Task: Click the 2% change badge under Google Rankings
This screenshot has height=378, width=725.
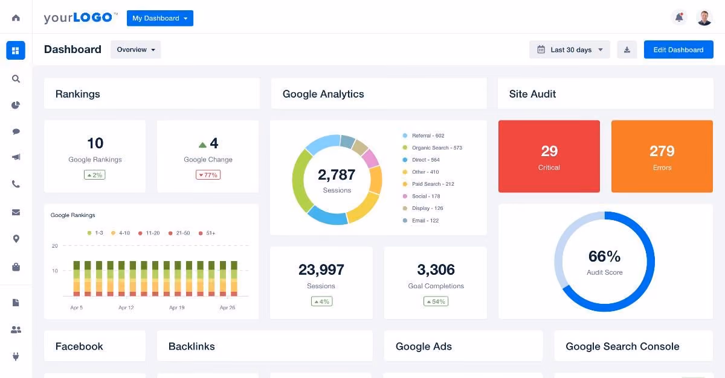Action: [x=95, y=175]
